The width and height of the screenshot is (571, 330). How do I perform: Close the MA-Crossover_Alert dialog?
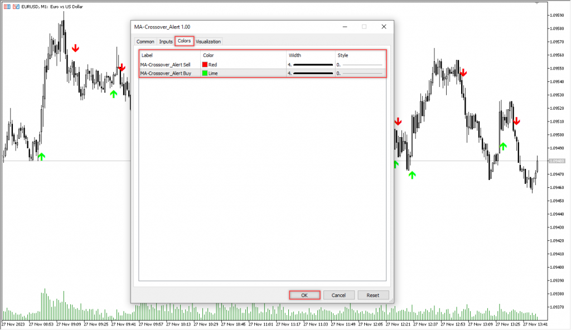click(384, 27)
